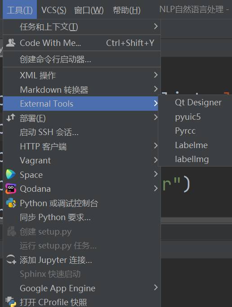Expand the Markdown 转换器 submenu arrow
This screenshot has width=232, height=307.
coord(156,89)
